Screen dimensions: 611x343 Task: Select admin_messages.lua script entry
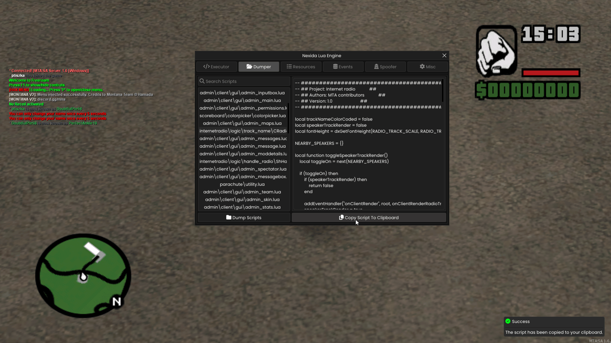click(242, 138)
